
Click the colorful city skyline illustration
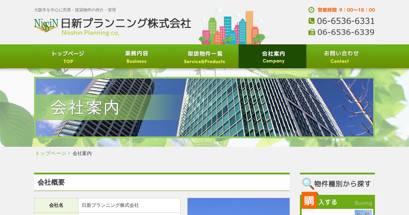[232, 26]
